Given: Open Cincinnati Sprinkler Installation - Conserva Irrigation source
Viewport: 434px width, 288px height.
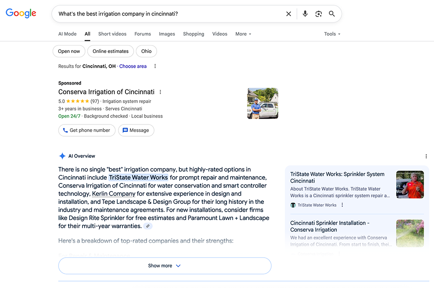Looking at the screenshot, I should coord(330,226).
